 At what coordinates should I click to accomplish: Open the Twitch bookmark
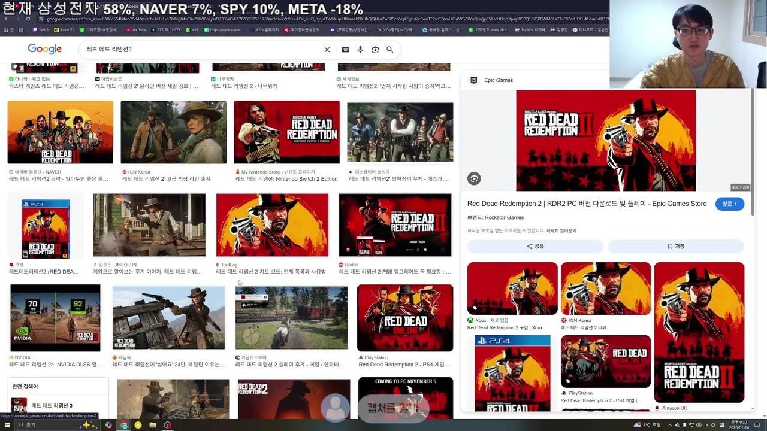coord(41,29)
